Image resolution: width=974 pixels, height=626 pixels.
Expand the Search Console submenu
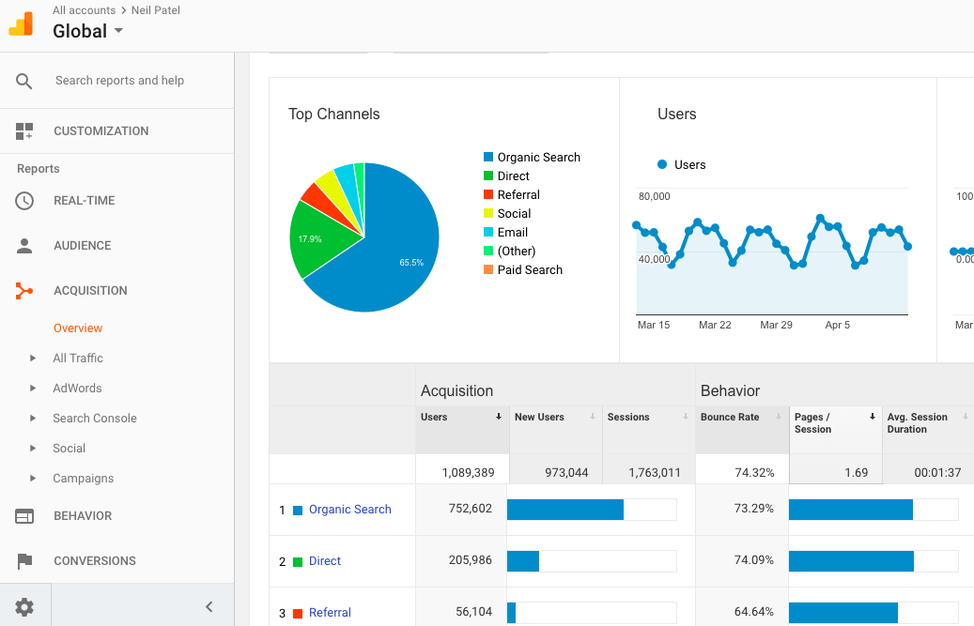(x=33, y=419)
